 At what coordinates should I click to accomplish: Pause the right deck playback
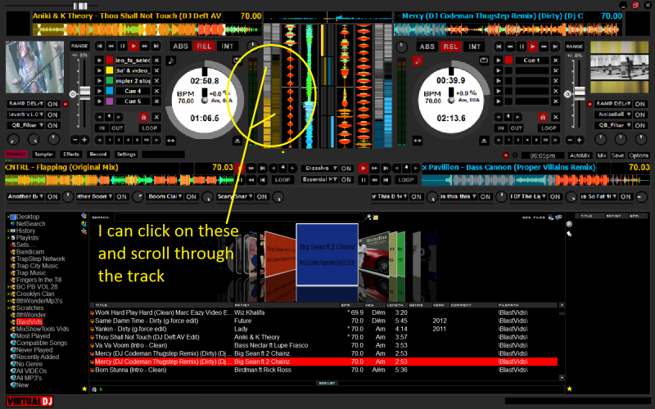[522, 47]
